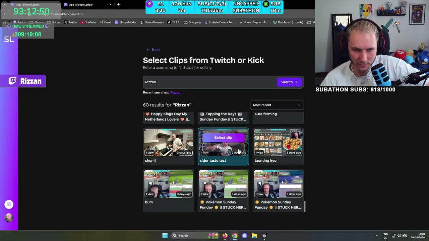
Task: Open the Home Support-A bookmark
Action: pos(254,22)
